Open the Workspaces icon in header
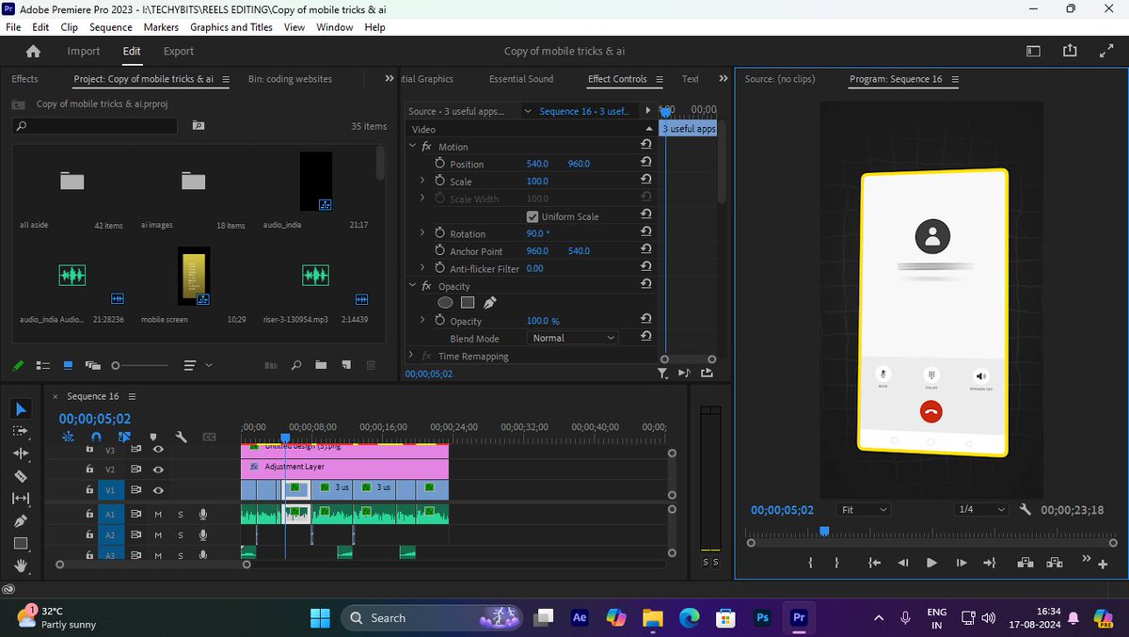 pyautogui.click(x=1033, y=52)
